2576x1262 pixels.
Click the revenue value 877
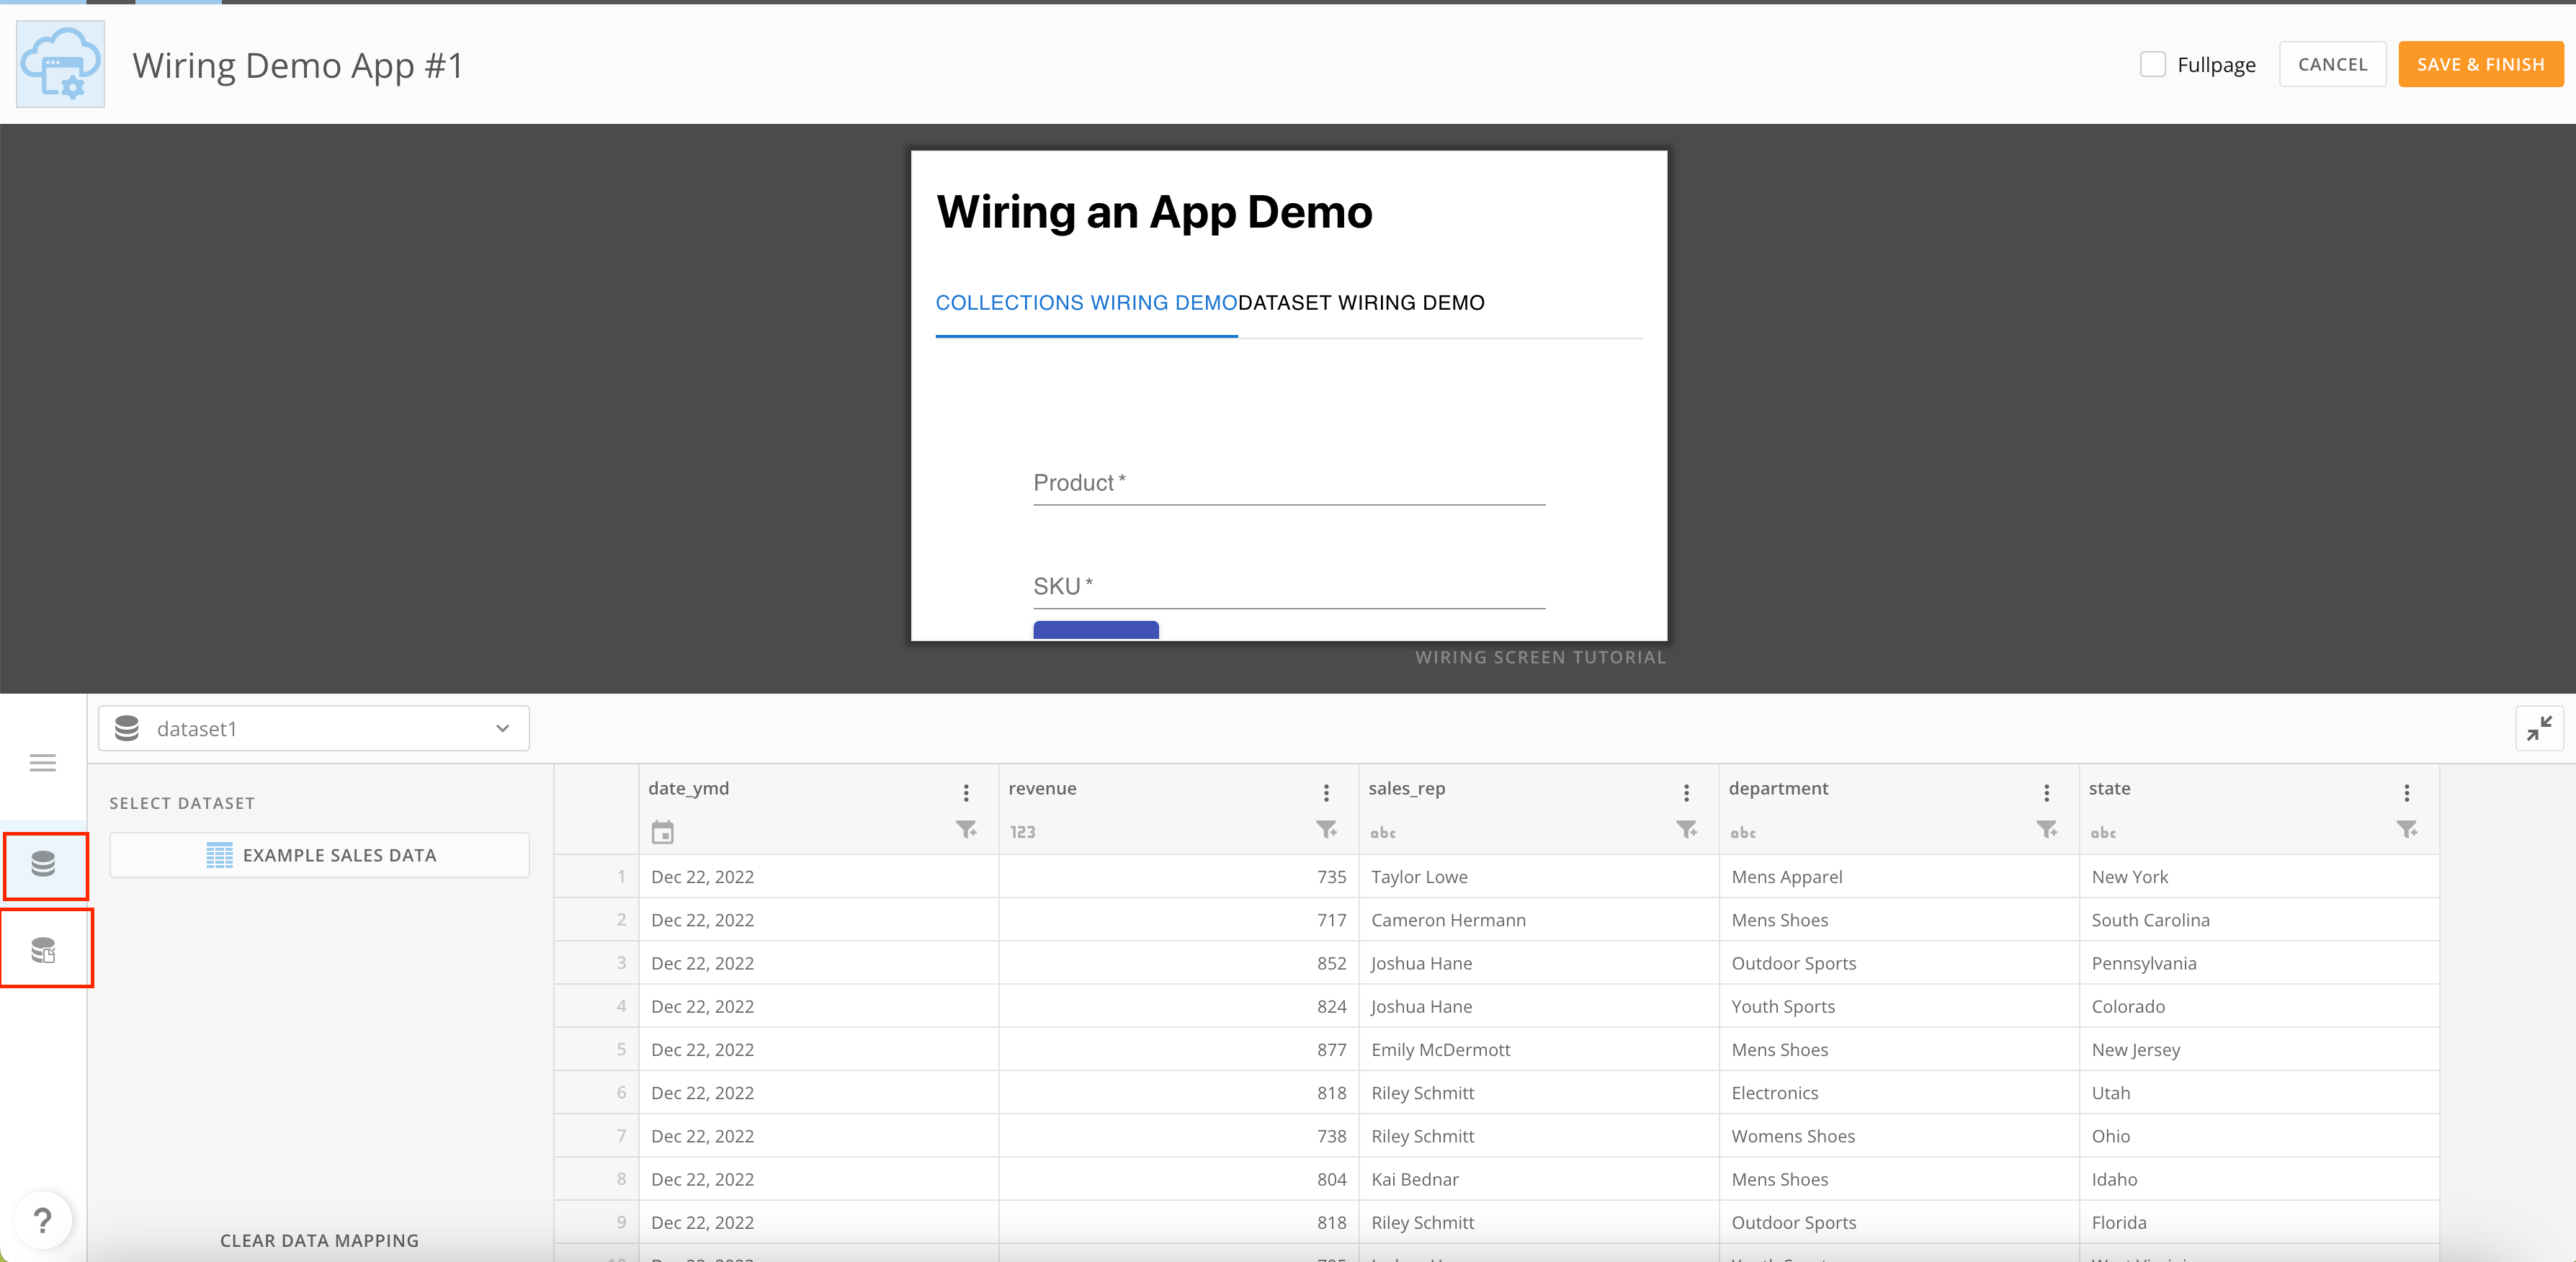[x=1178, y=1050]
